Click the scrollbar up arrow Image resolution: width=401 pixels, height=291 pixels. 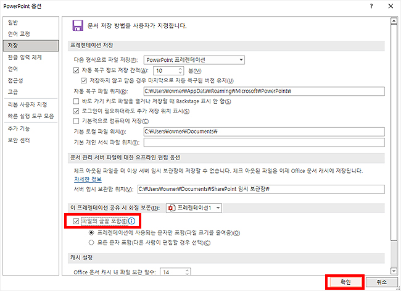pyautogui.click(x=394, y=21)
